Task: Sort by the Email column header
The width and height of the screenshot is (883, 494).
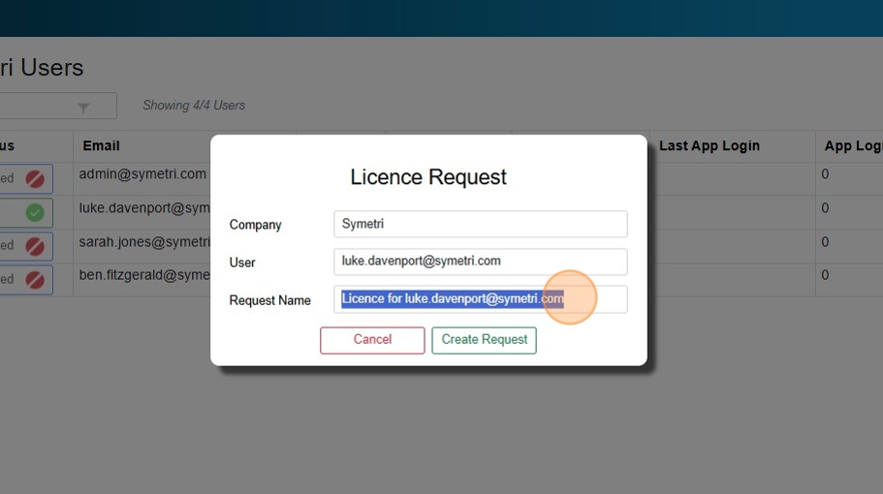Action: [x=101, y=146]
